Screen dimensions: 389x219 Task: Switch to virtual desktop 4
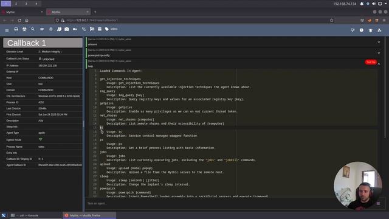36,4
